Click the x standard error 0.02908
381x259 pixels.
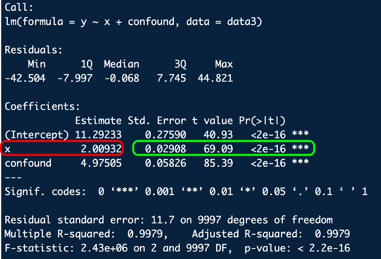click(x=165, y=149)
